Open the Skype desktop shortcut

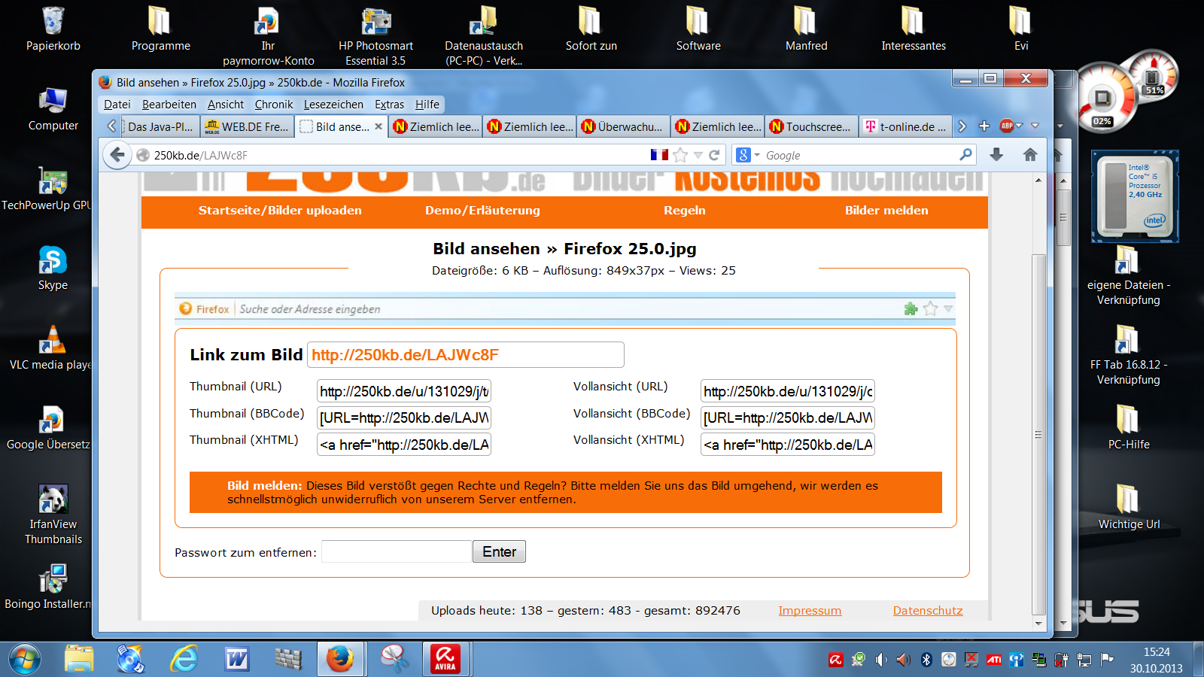tap(53, 269)
